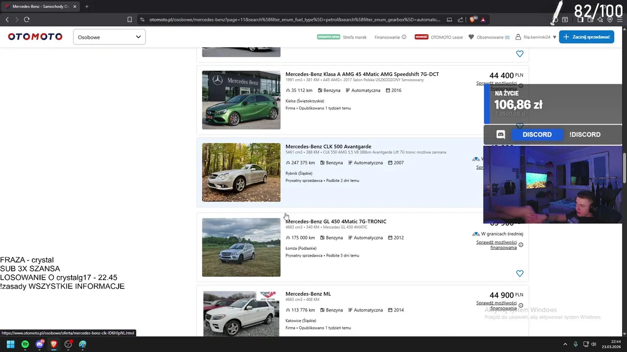Open Mercedes-Benz Klasa A AMG 45 listing

click(362, 74)
